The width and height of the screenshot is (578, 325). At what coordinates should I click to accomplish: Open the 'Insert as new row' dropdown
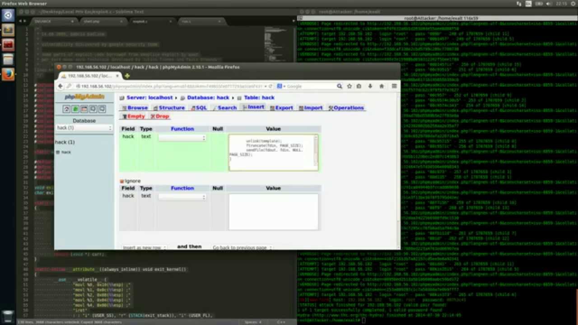pyautogui.click(x=144, y=247)
